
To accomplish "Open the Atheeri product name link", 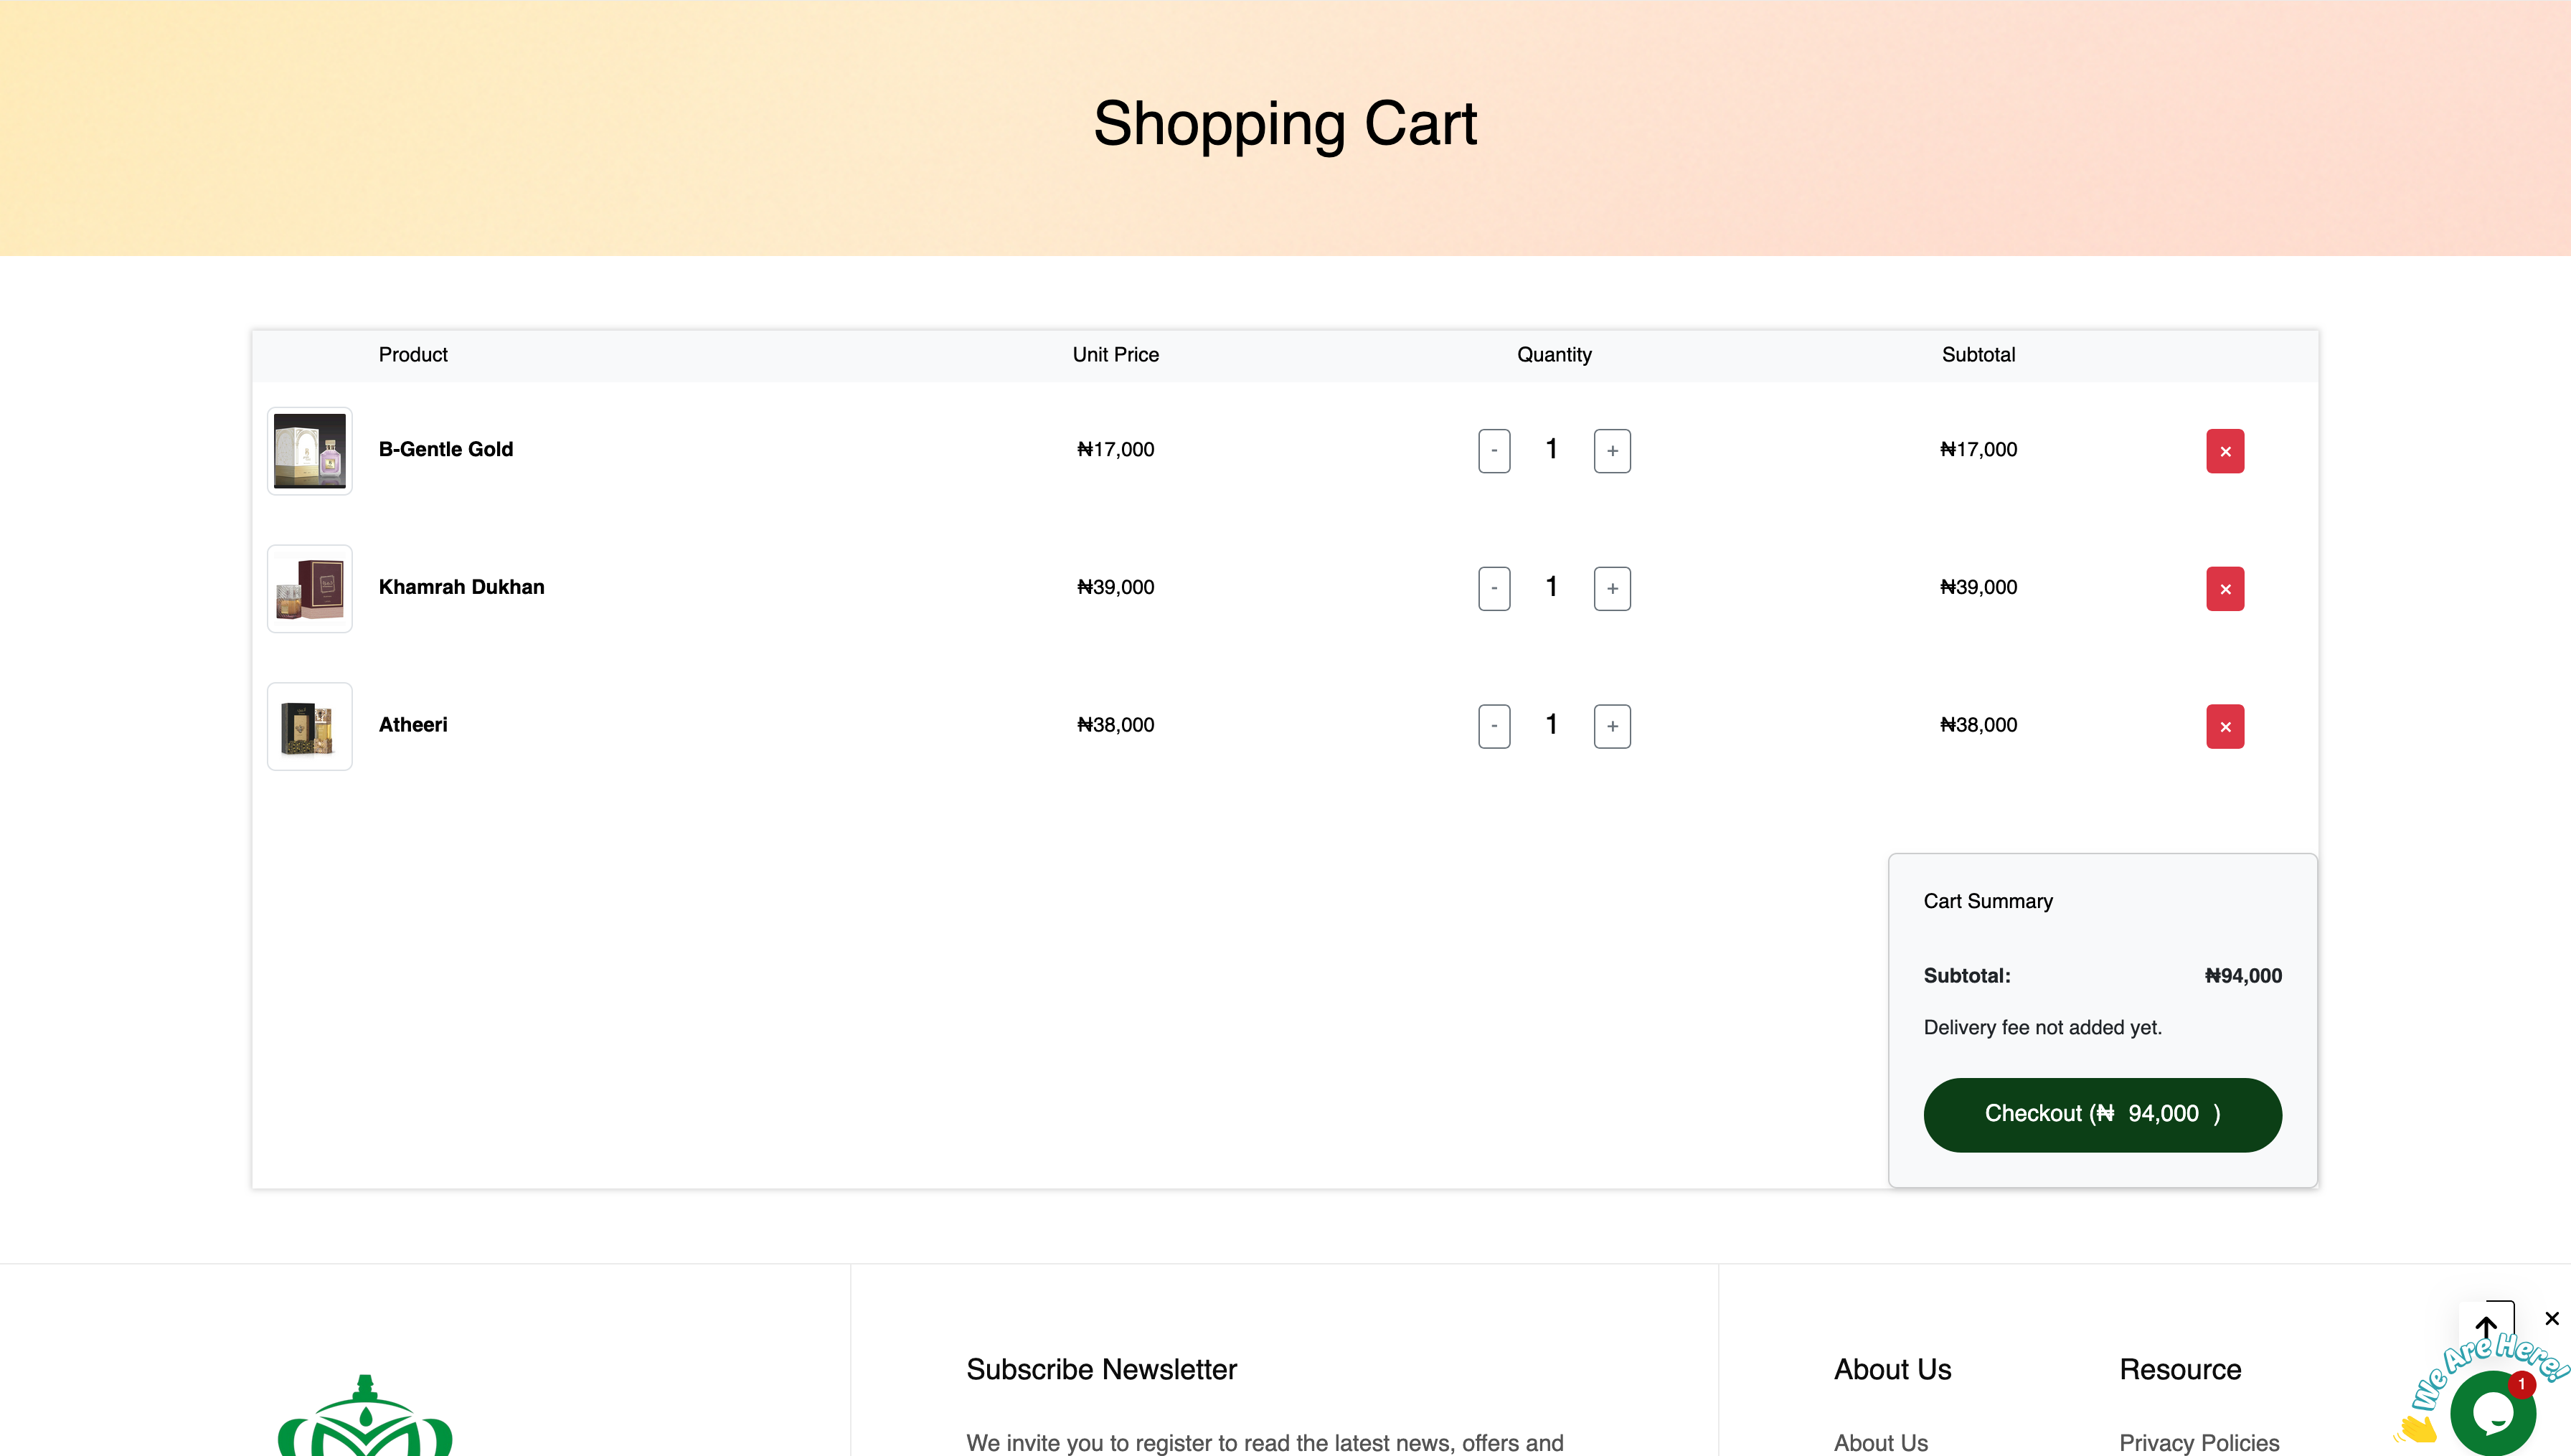I will click(412, 725).
